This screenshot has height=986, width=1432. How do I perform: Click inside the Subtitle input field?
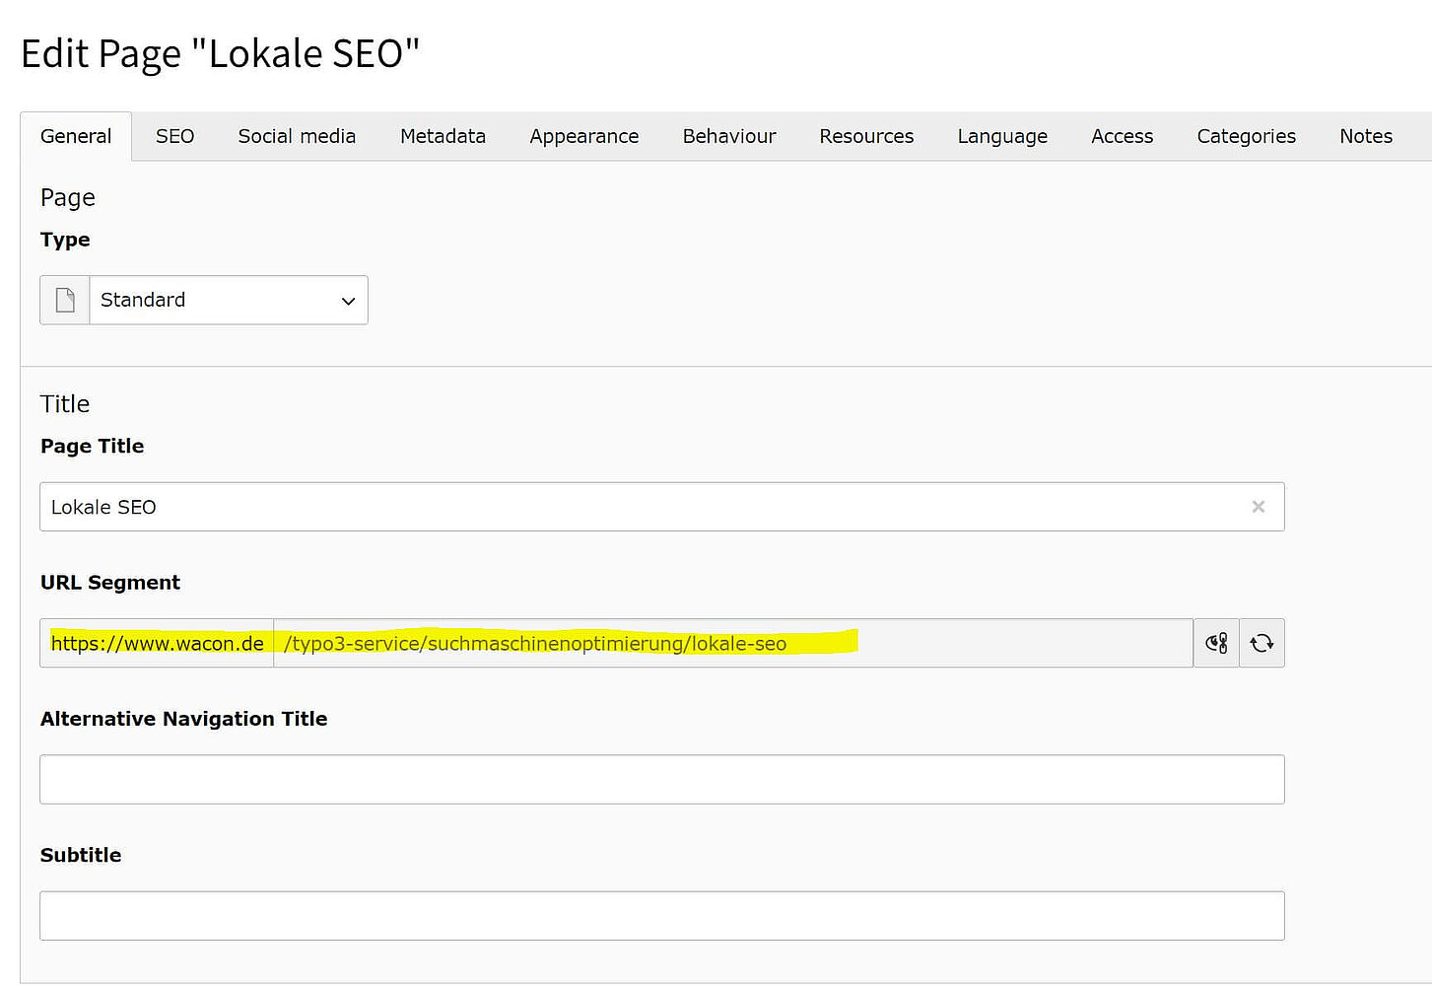[661, 915]
